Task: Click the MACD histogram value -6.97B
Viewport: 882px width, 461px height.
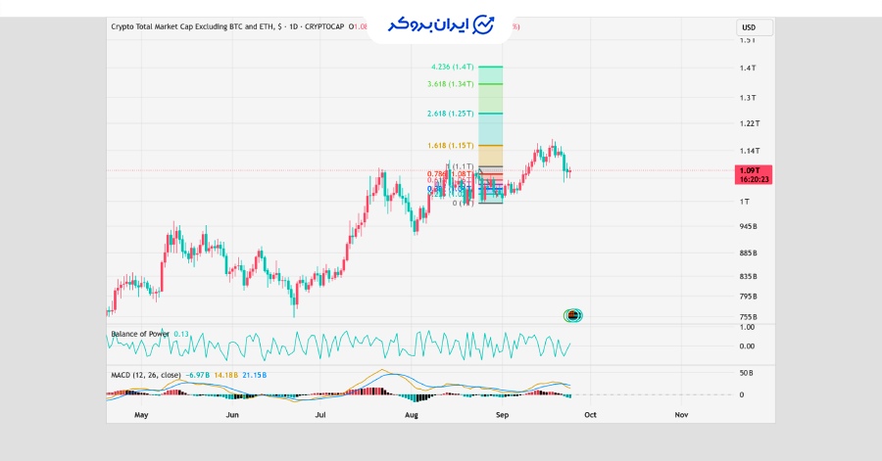Action: pyautogui.click(x=197, y=375)
